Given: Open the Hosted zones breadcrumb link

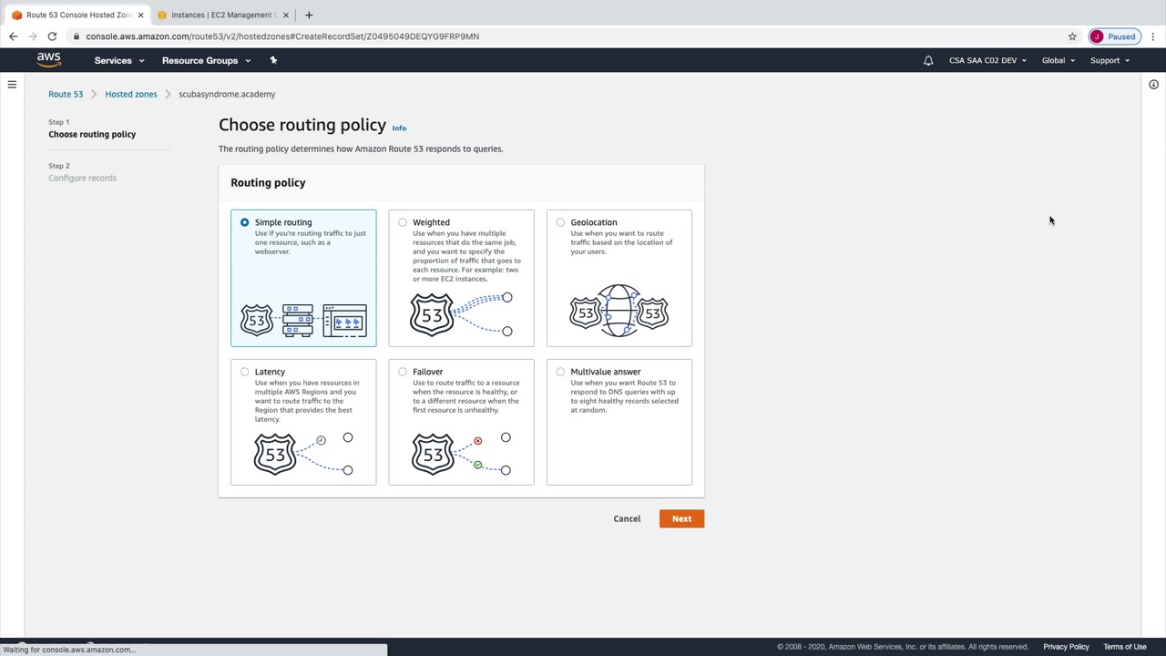Looking at the screenshot, I should (130, 94).
